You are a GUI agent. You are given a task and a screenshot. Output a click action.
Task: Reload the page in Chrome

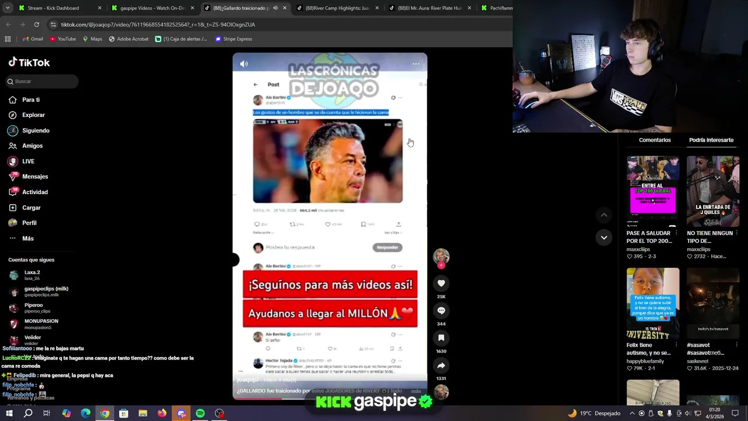[x=36, y=25]
